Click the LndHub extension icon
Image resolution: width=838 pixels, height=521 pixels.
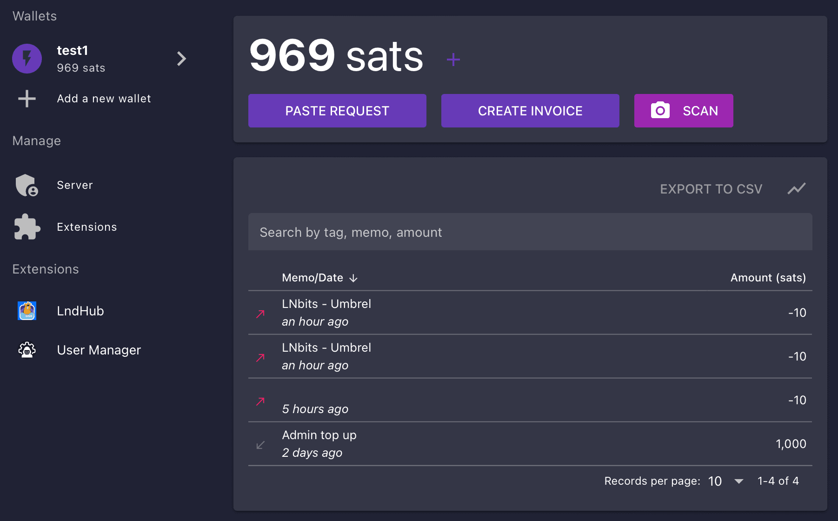pos(27,311)
